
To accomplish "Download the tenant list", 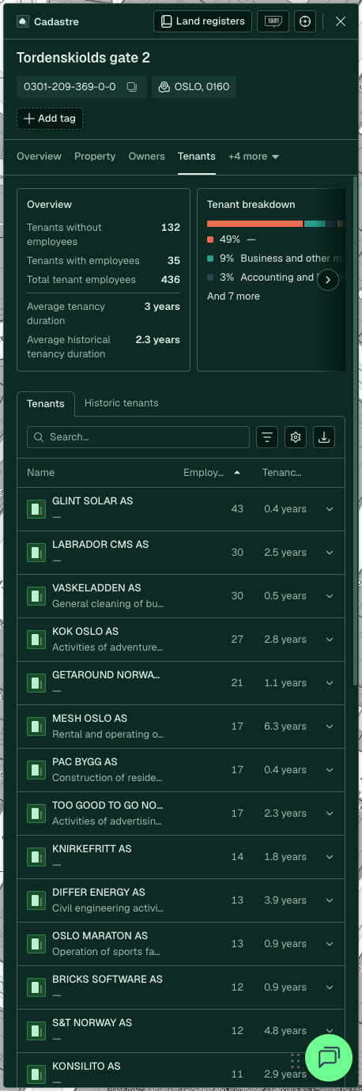I will point(323,437).
